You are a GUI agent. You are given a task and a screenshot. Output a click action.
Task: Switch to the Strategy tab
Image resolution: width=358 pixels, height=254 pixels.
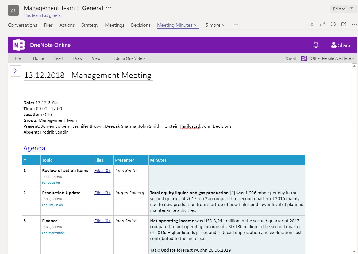pos(90,25)
